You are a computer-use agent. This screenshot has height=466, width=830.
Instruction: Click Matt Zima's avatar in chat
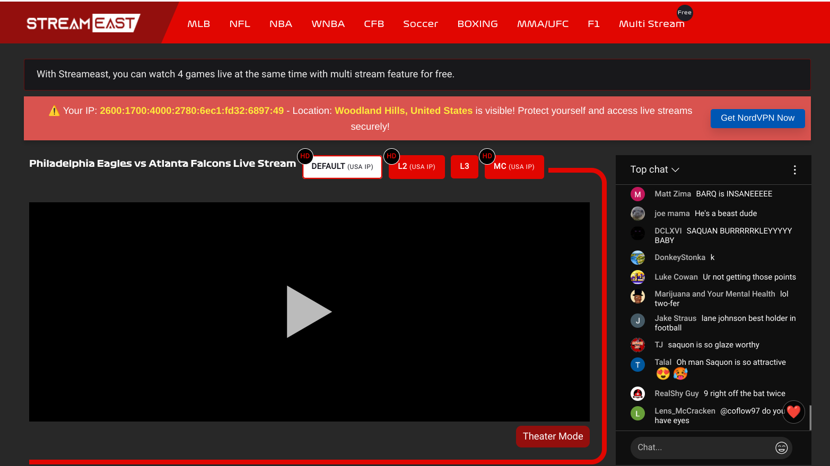tap(637, 194)
